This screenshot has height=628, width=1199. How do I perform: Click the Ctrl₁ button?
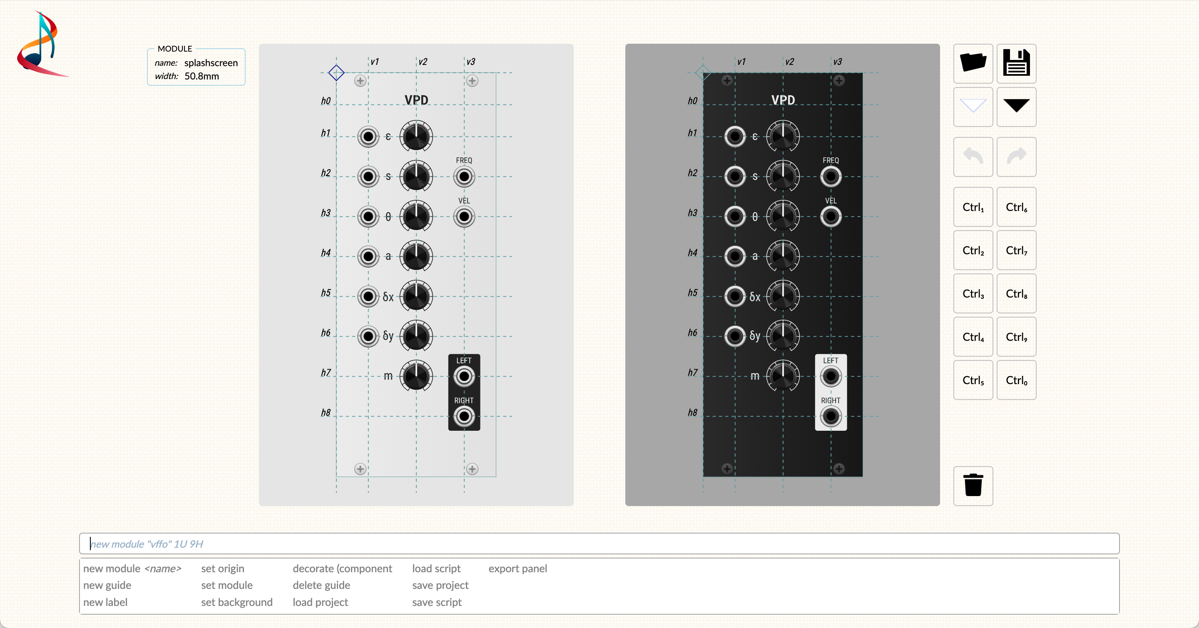pyautogui.click(x=973, y=206)
